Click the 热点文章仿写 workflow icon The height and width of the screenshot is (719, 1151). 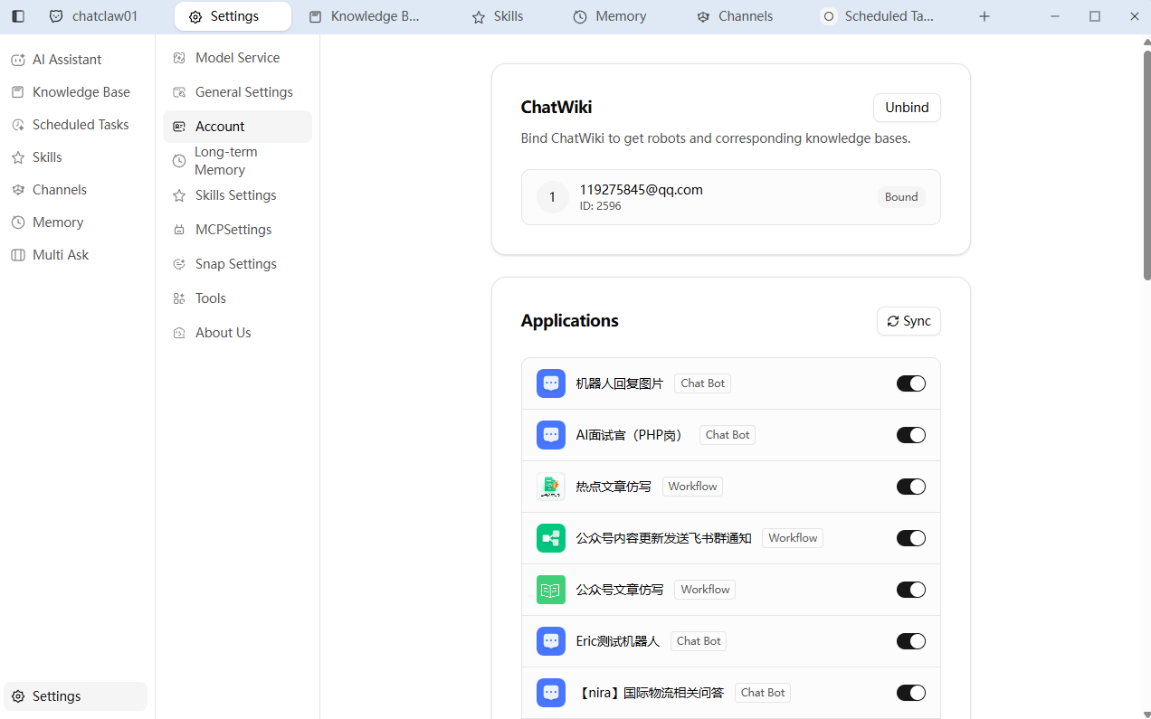coord(551,487)
